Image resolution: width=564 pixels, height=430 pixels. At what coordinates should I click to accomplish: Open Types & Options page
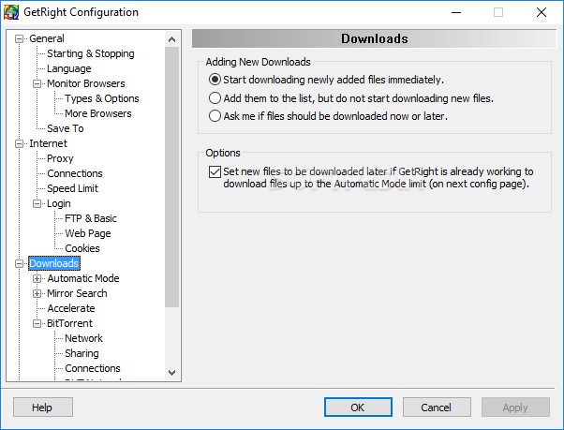[102, 98]
